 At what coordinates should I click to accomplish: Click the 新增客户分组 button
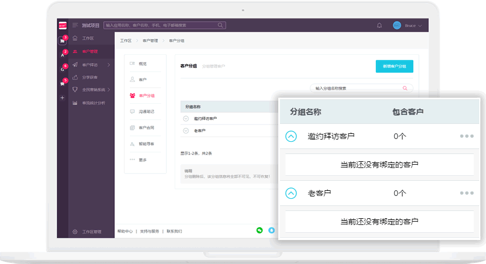click(394, 66)
